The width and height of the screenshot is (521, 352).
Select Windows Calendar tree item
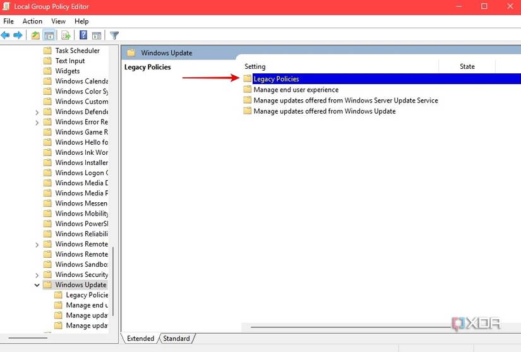[x=81, y=81]
